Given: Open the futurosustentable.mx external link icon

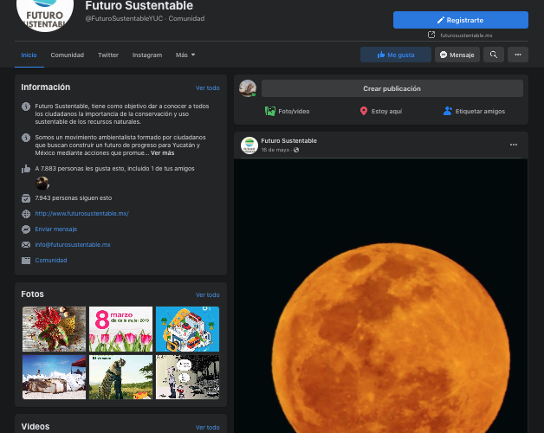Looking at the screenshot, I should 431,35.
